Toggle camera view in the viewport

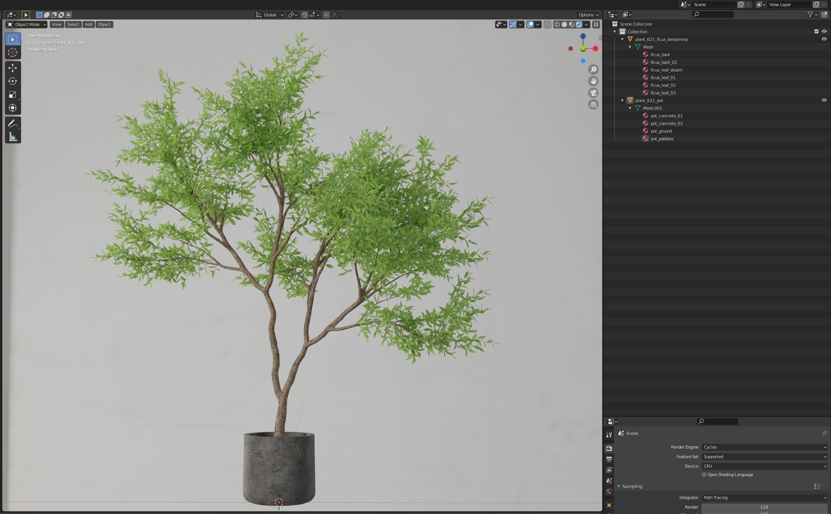593,93
